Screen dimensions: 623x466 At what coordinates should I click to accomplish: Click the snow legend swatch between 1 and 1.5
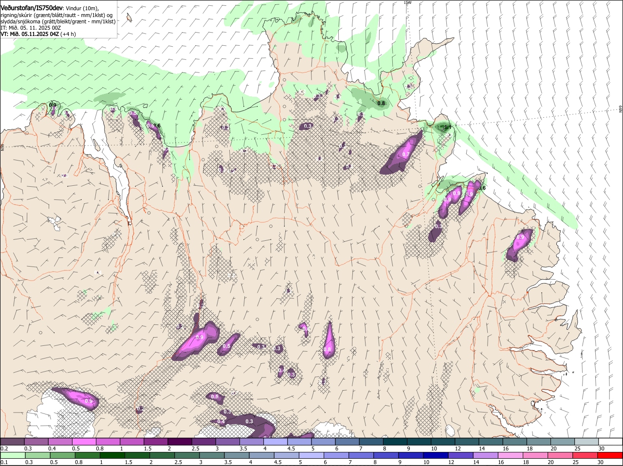coord(131,441)
